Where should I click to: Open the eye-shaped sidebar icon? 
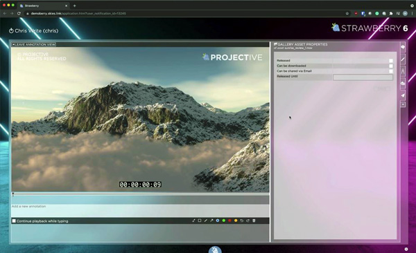[403, 84]
